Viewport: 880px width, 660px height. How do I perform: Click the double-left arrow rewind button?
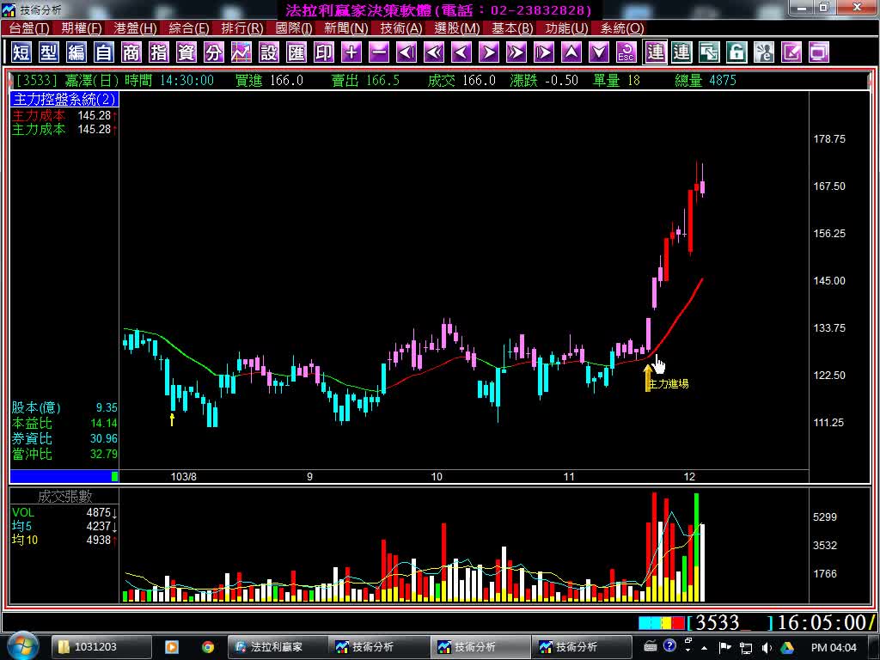tap(434, 52)
